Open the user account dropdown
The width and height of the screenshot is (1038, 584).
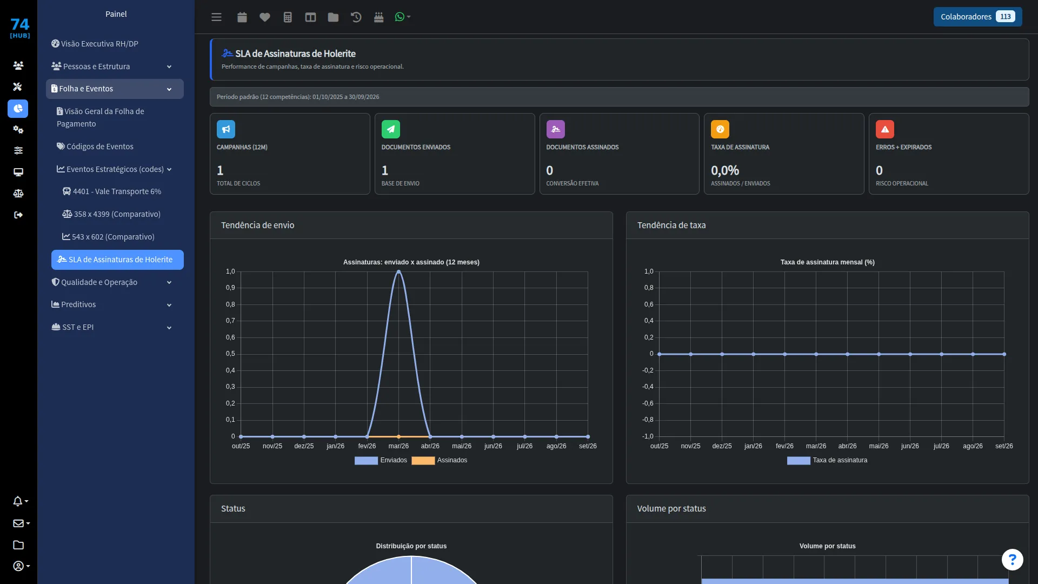21,566
